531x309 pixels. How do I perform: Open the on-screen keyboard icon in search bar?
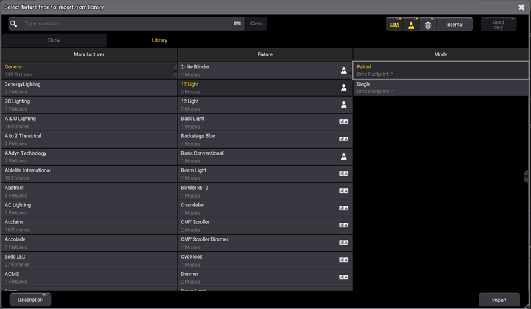click(x=237, y=23)
